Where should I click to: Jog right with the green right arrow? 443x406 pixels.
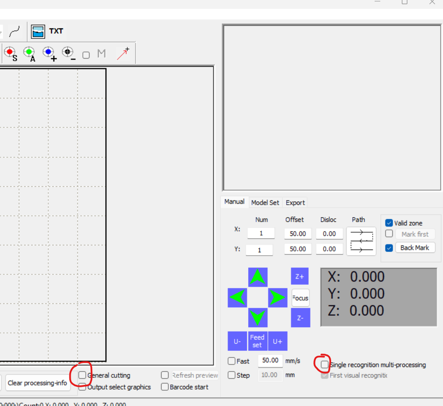click(278, 297)
